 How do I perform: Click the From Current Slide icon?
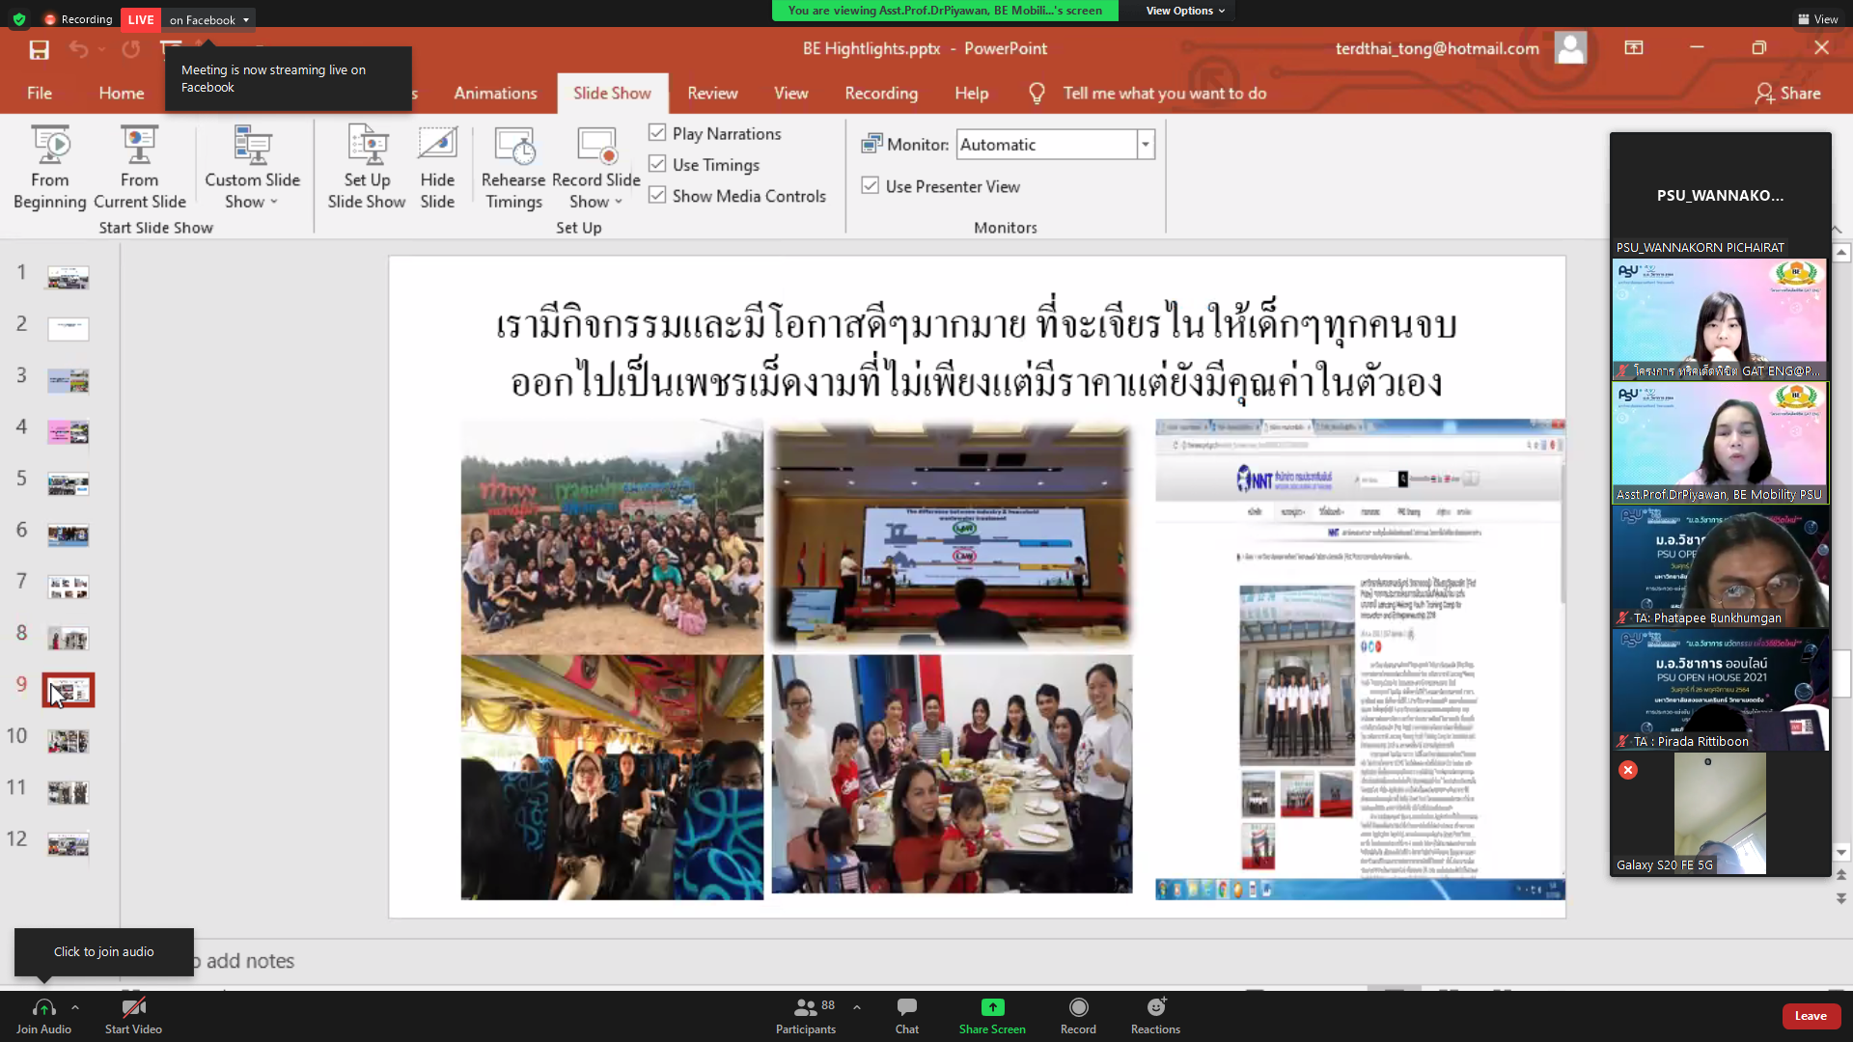[x=139, y=147]
